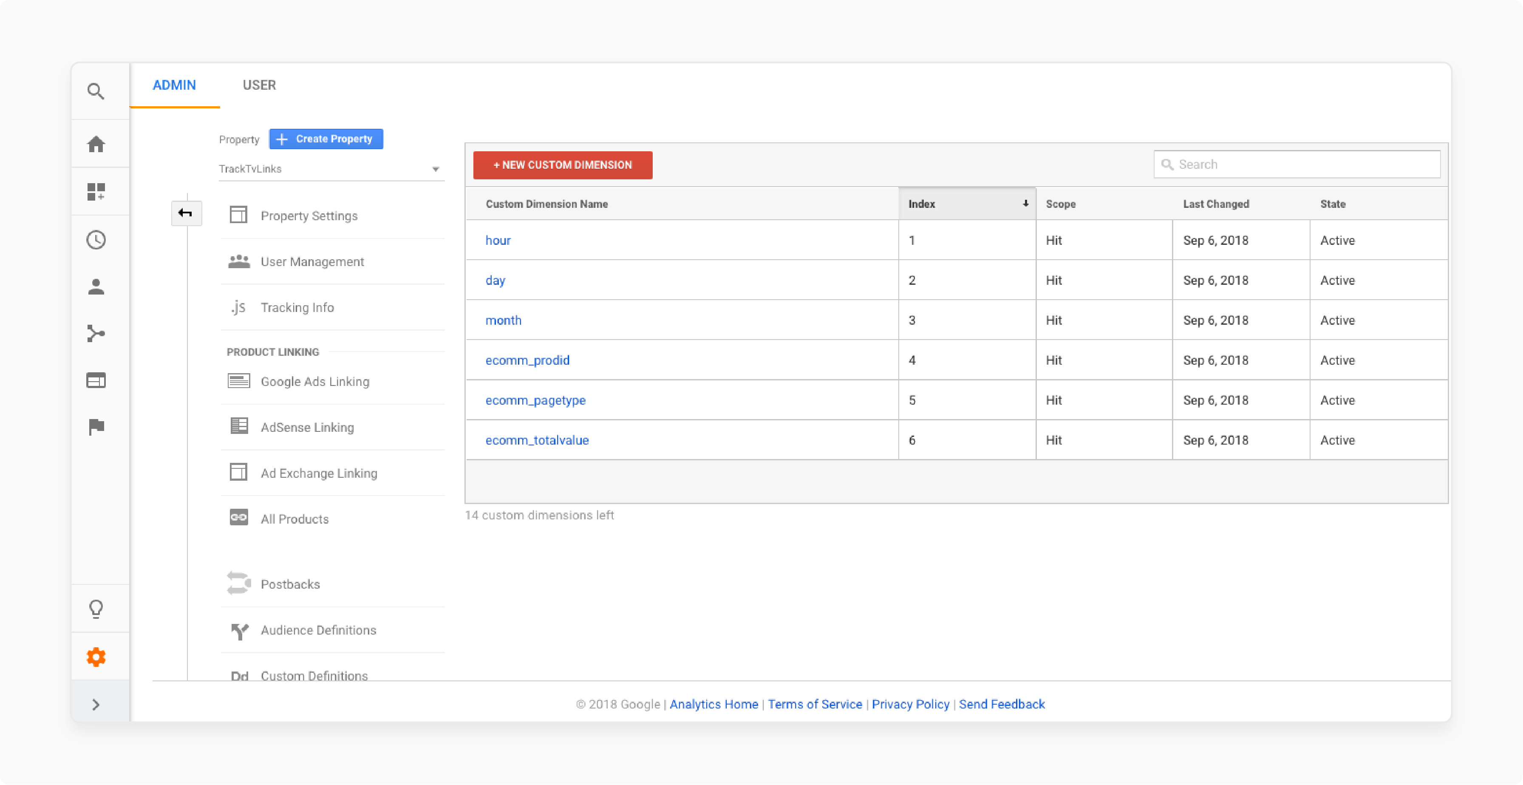Open Admin orange gear icon
The height and width of the screenshot is (785, 1523).
pos(96,657)
